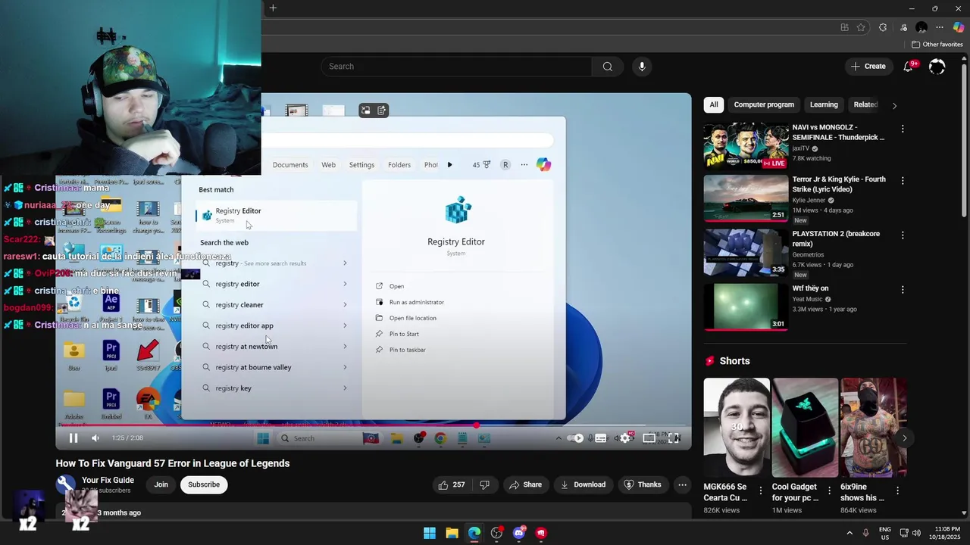The image size is (970, 545).
Task: Open 6ix9ine shows his short
Action: click(873, 428)
